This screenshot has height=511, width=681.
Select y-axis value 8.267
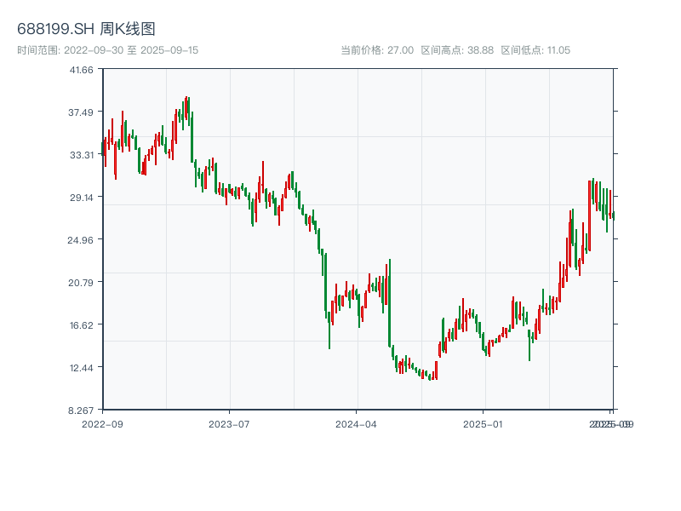point(81,411)
